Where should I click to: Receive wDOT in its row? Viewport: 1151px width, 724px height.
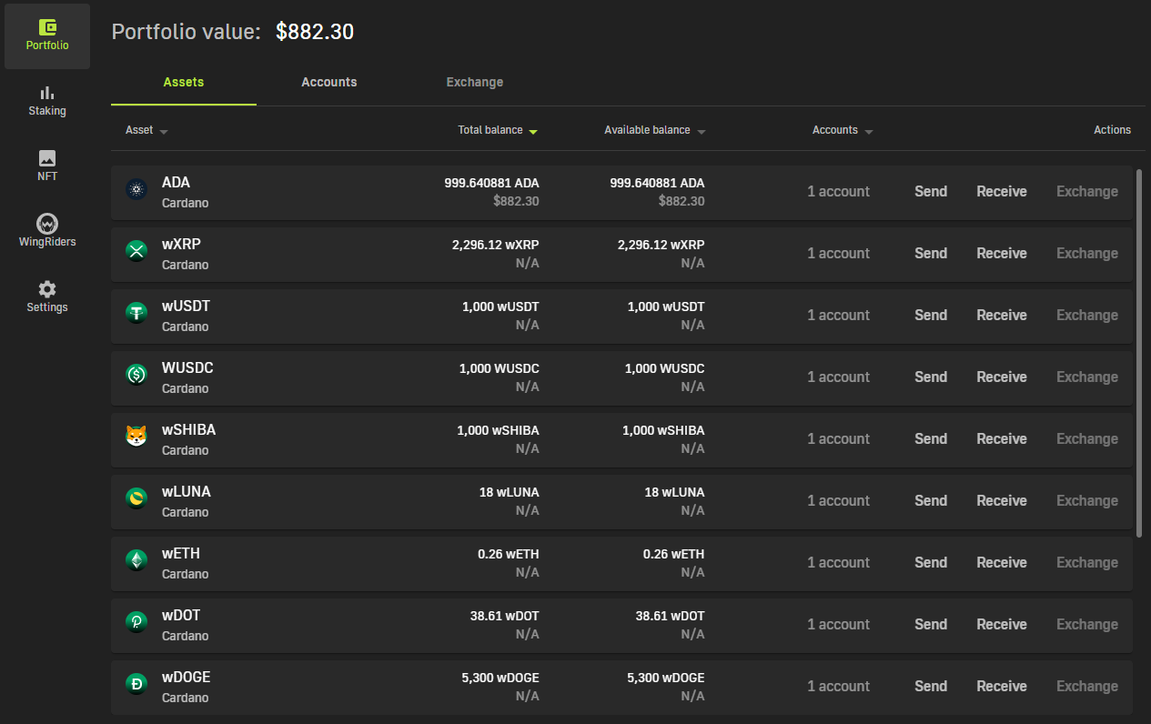tap(1002, 624)
